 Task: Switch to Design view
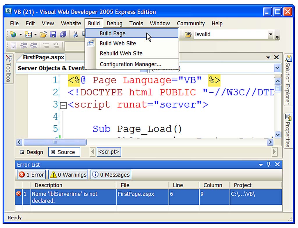32,152
